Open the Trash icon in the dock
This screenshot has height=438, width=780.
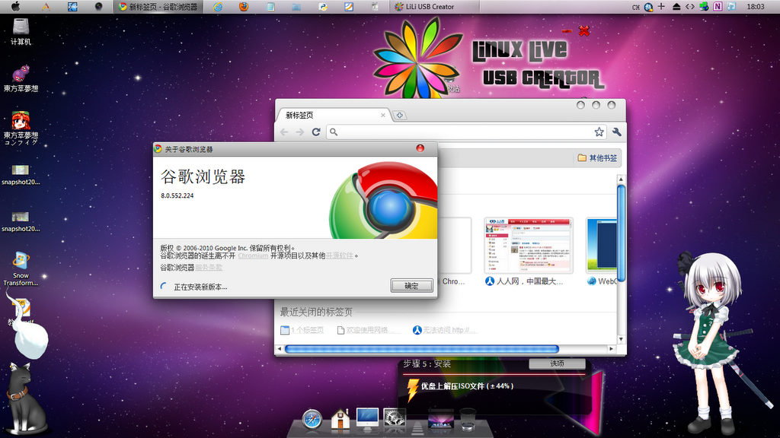tap(468, 419)
